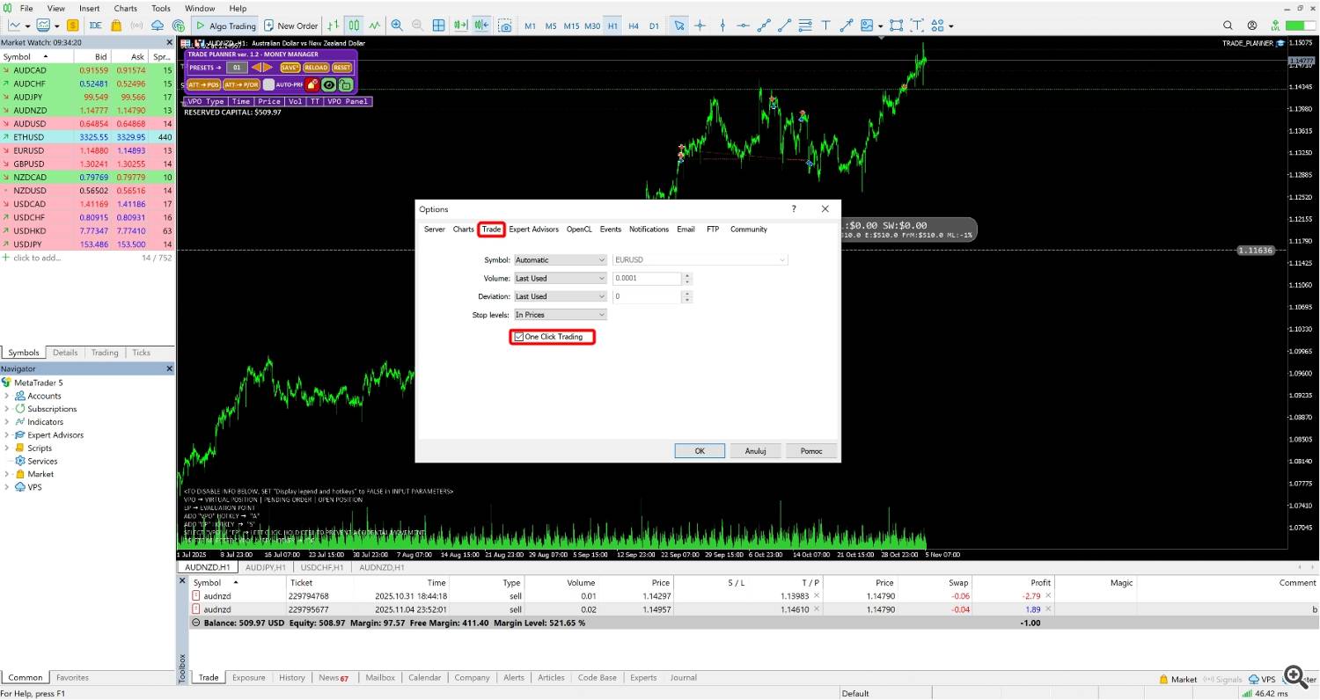Image resolution: width=1320 pixels, height=700 pixels.
Task: Disable the One Click Trading checkbox
Action: tap(519, 337)
